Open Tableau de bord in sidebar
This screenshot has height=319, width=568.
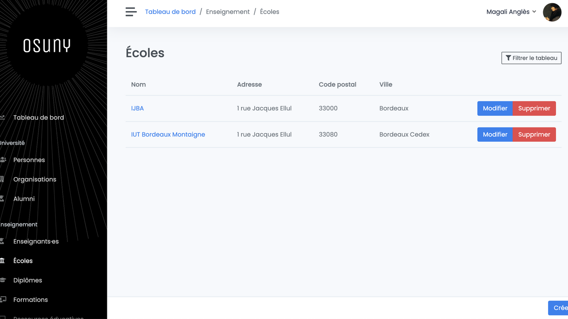(x=39, y=118)
